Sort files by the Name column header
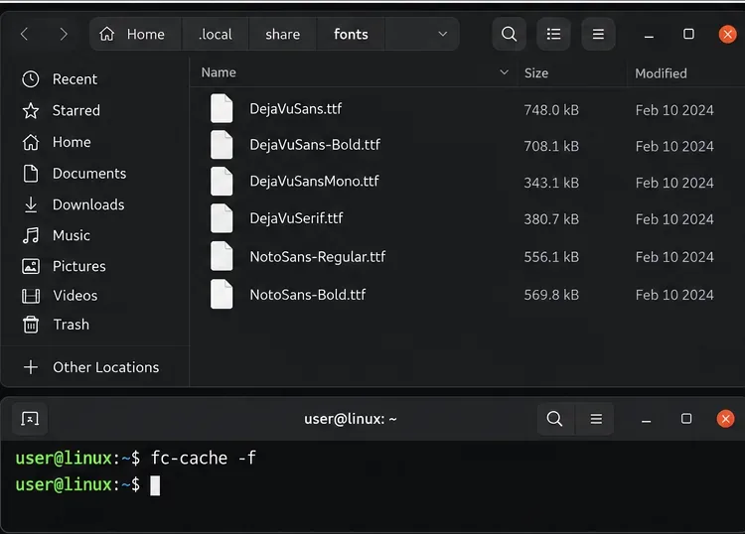This screenshot has width=745, height=534. [219, 72]
